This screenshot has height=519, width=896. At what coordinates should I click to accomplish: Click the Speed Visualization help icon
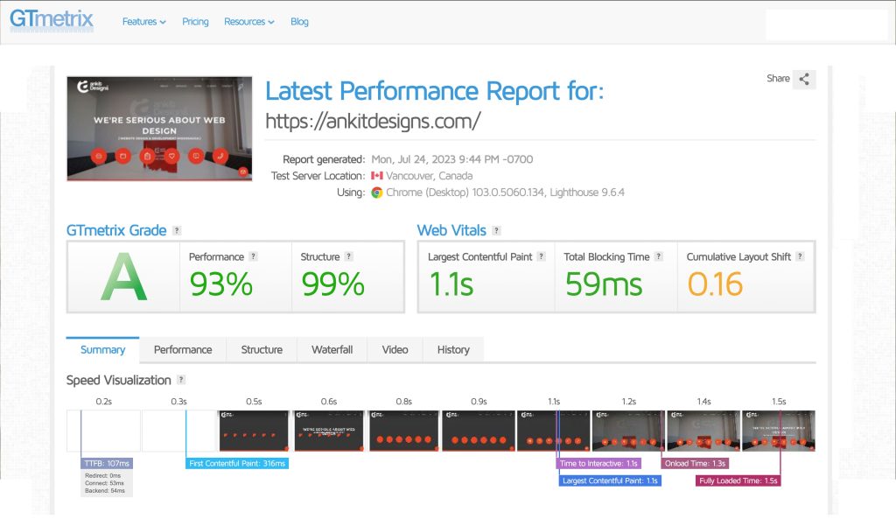[x=181, y=380]
